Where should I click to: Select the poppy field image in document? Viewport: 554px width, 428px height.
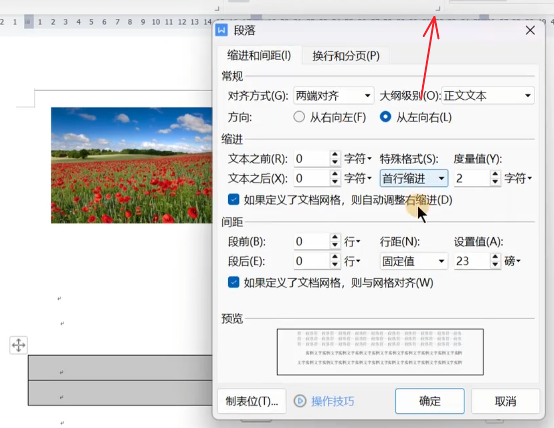[131, 165]
